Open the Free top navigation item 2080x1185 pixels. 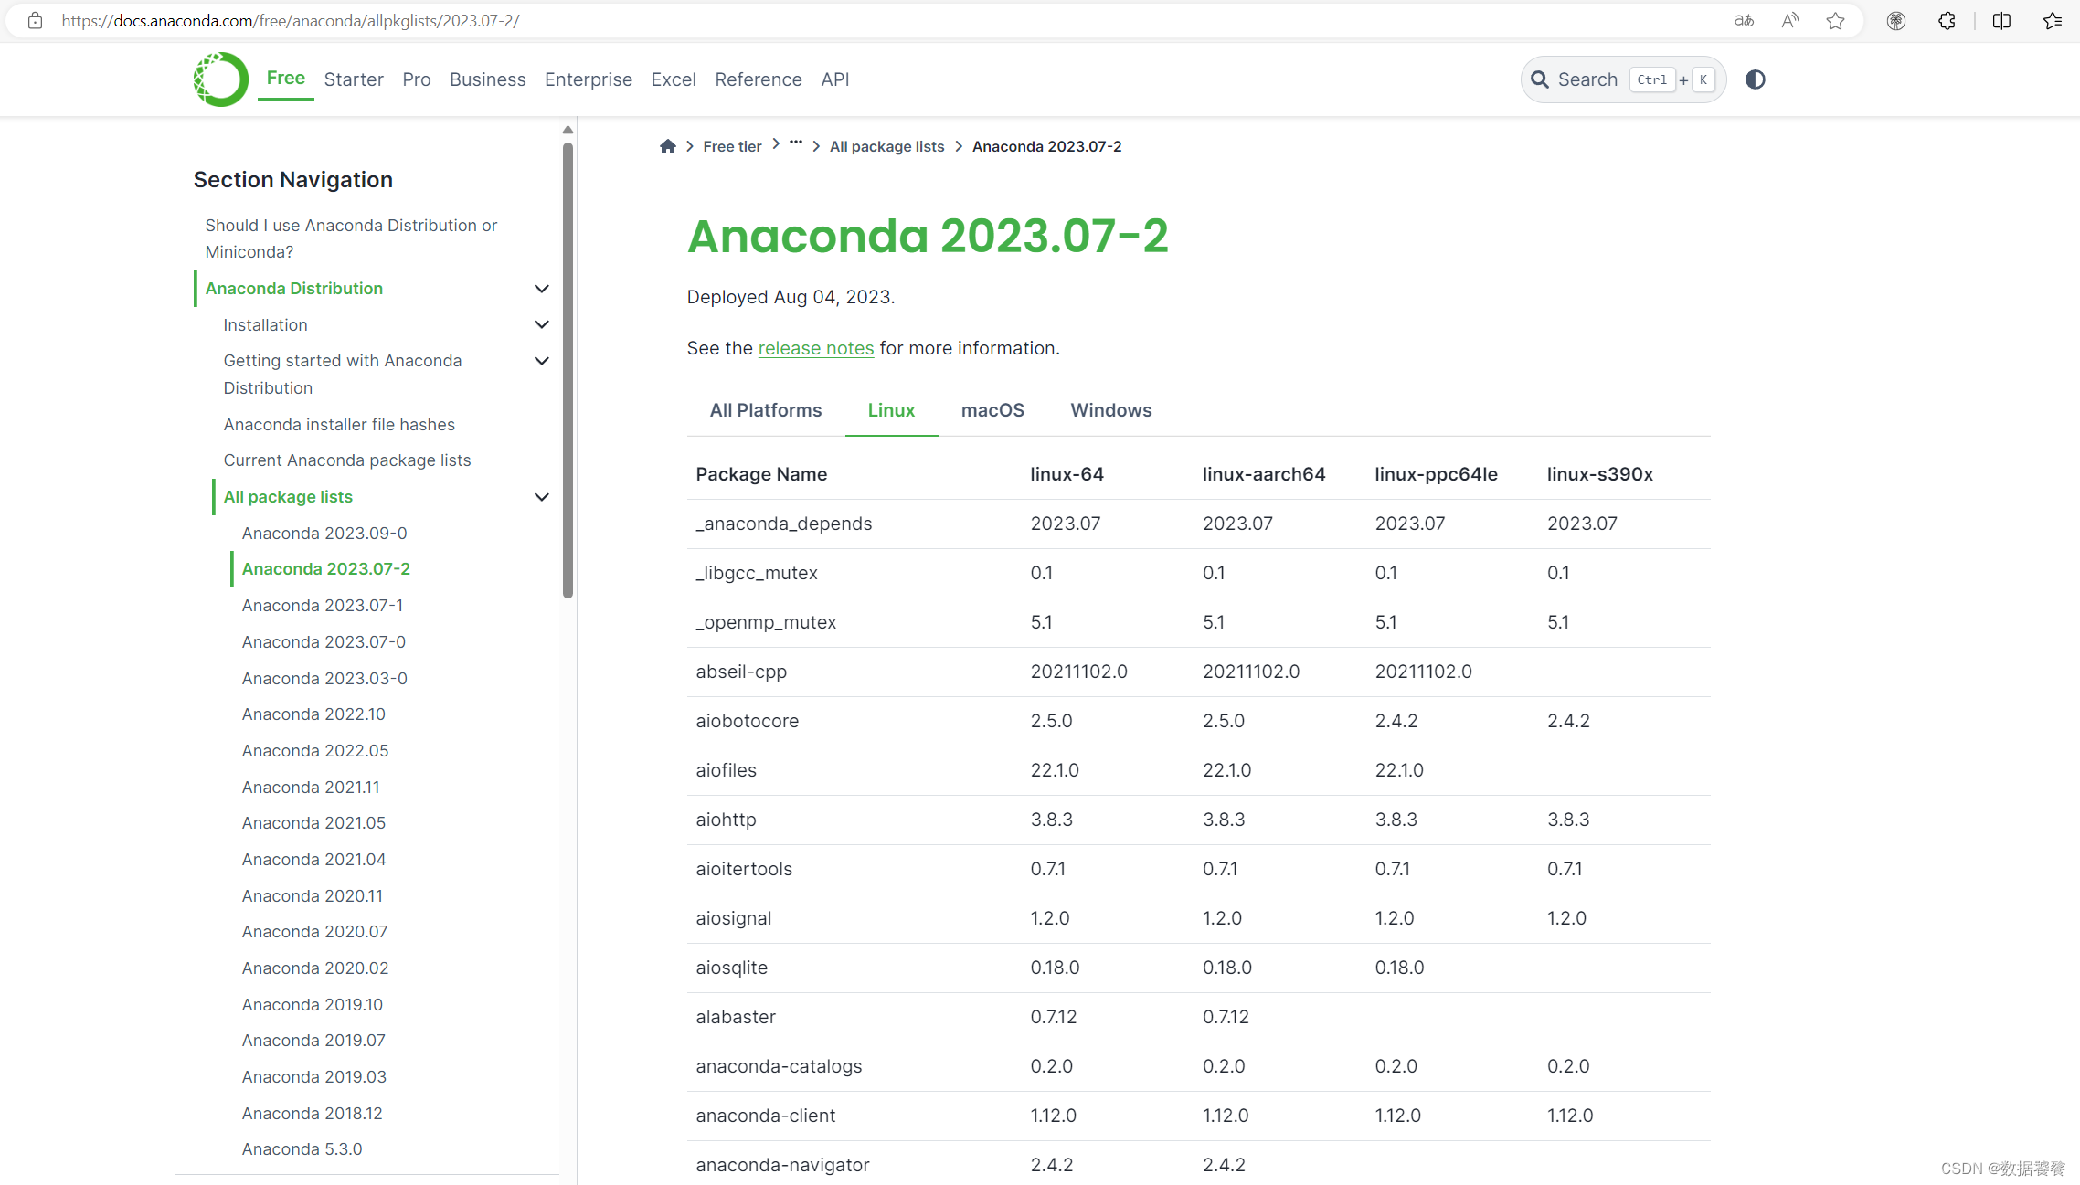pyautogui.click(x=286, y=78)
